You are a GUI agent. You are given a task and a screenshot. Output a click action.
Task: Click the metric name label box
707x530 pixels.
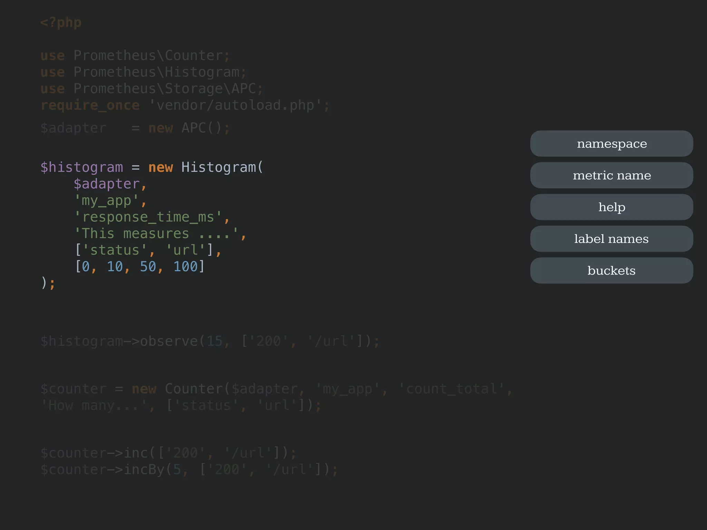611,175
